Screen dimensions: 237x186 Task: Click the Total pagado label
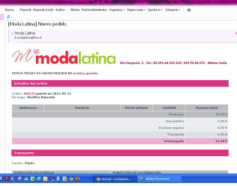point(174,141)
